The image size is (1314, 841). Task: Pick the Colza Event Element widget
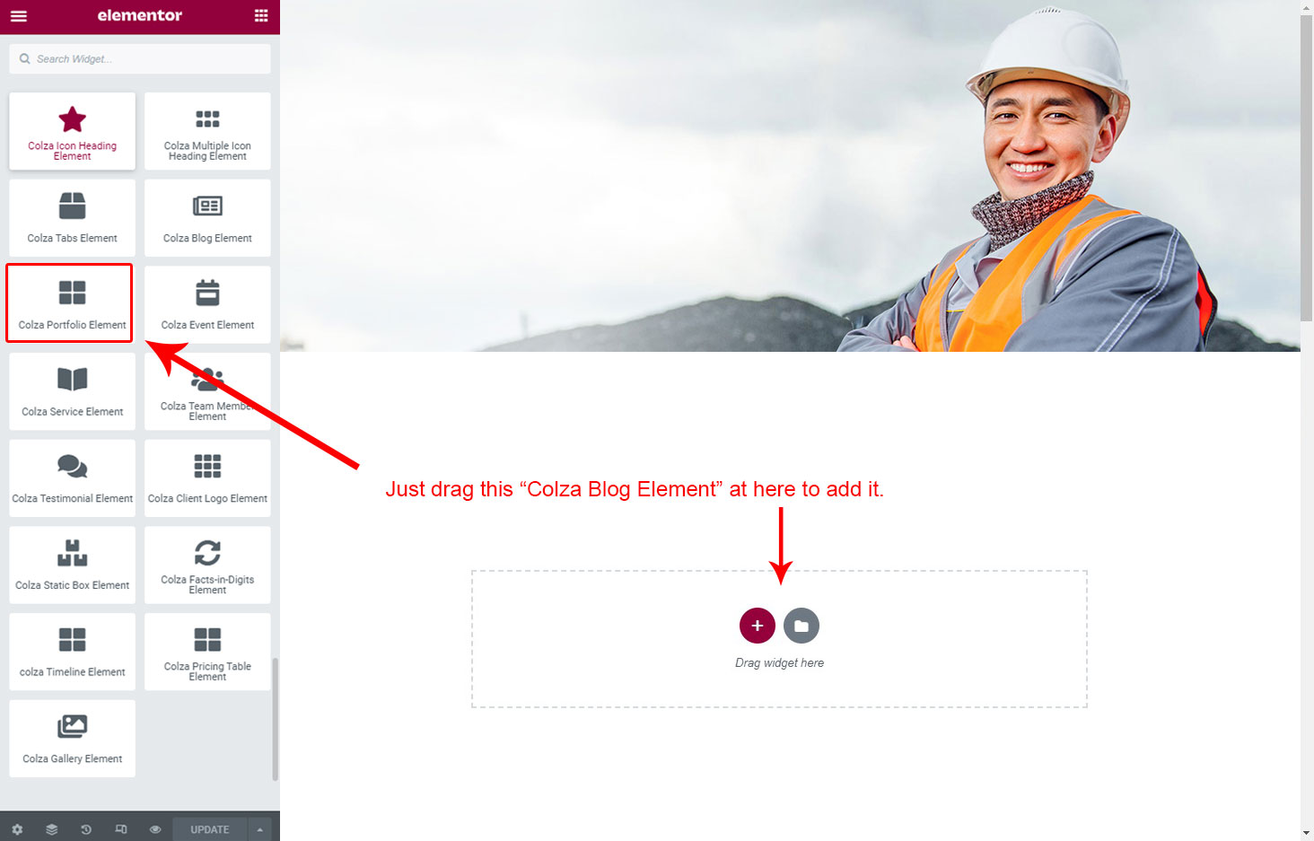(x=207, y=304)
